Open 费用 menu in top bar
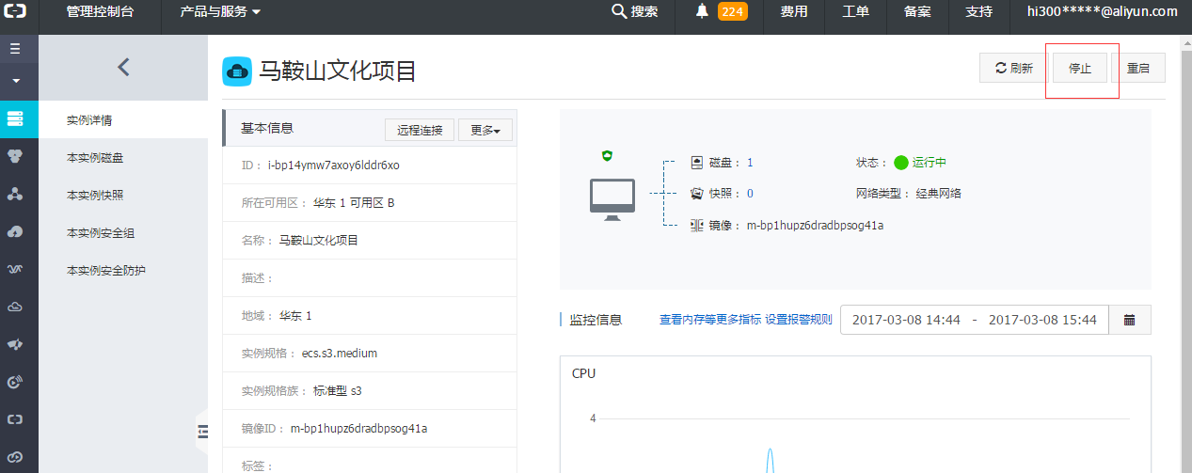The width and height of the screenshot is (1192, 473). [794, 11]
